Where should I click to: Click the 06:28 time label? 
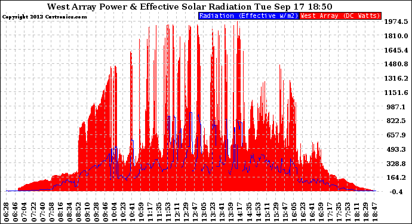click(7, 211)
